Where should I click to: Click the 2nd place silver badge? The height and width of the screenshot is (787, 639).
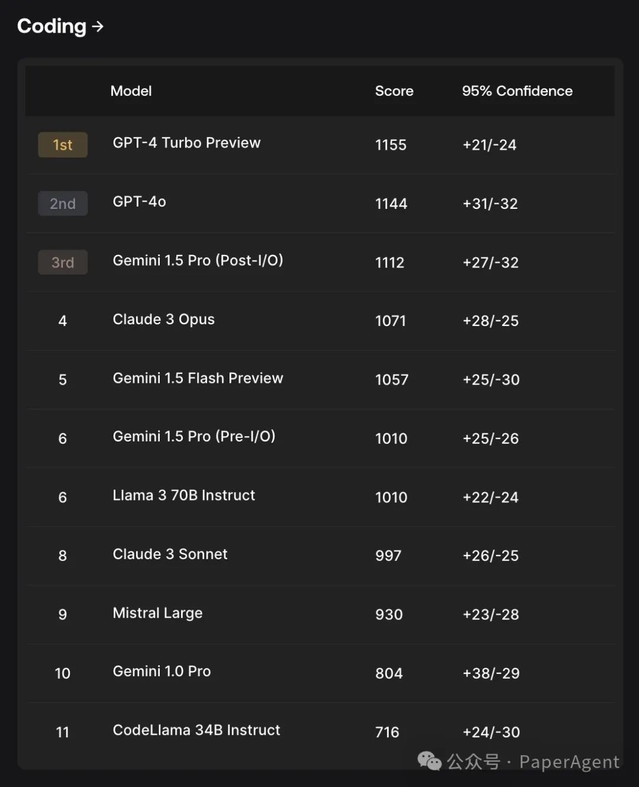click(x=63, y=204)
